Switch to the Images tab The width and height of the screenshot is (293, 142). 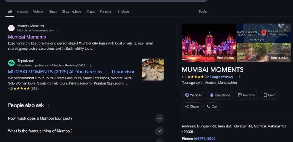pyautogui.click(x=22, y=11)
